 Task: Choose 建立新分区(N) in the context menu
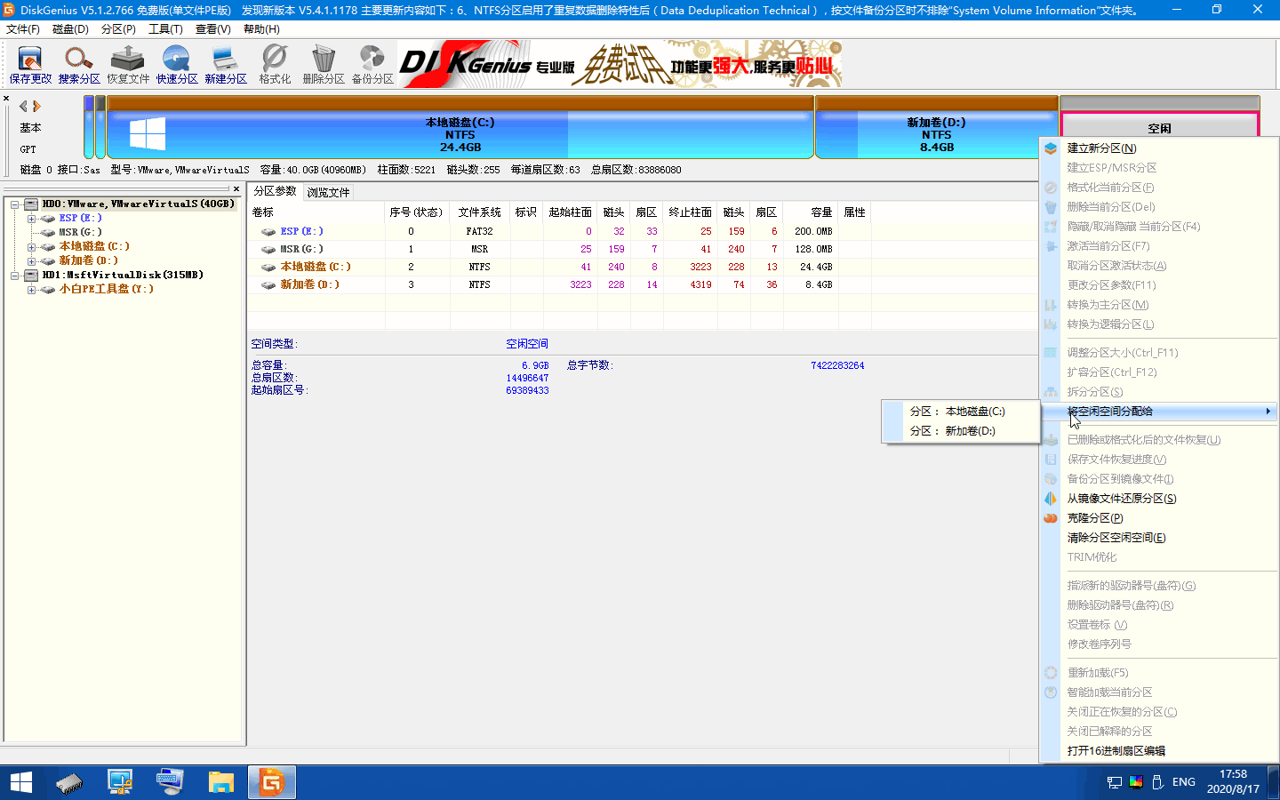(1159, 148)
